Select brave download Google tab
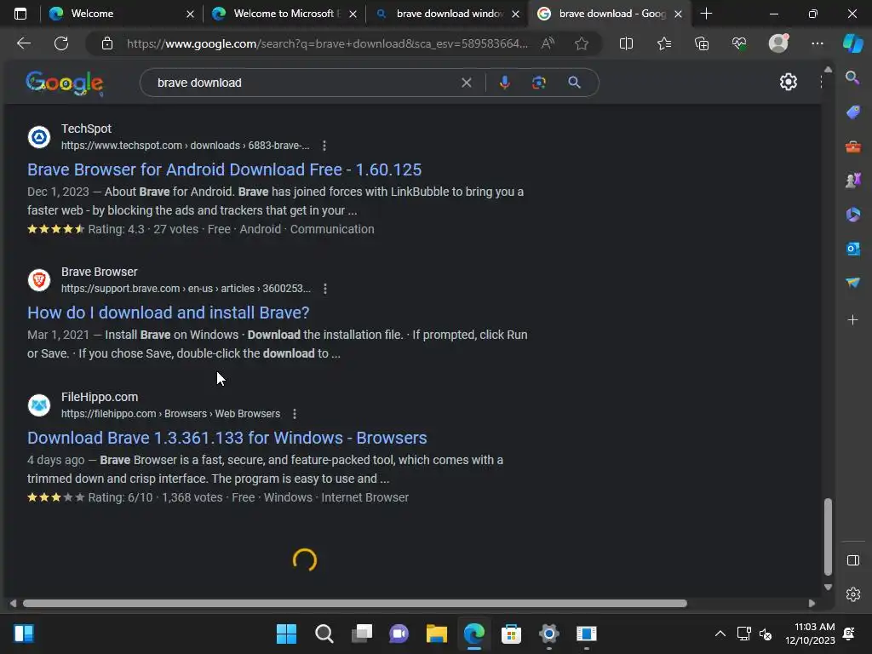 610,14
